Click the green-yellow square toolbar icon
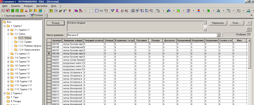Screen dimensions: 254x105 tap(178, 11)
